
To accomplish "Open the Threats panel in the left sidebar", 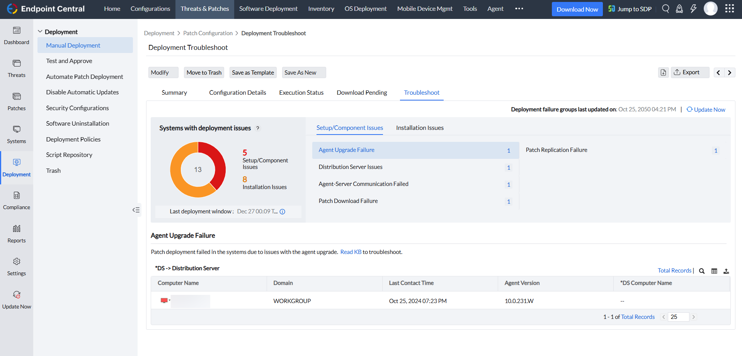I will (x=16, y=69).
